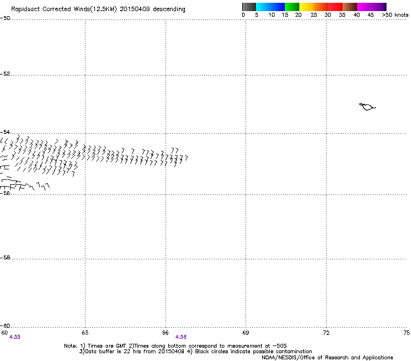The image size is (411, 361).
Task: Click the ">50 knots" legend label
Action: coord(395,15)
